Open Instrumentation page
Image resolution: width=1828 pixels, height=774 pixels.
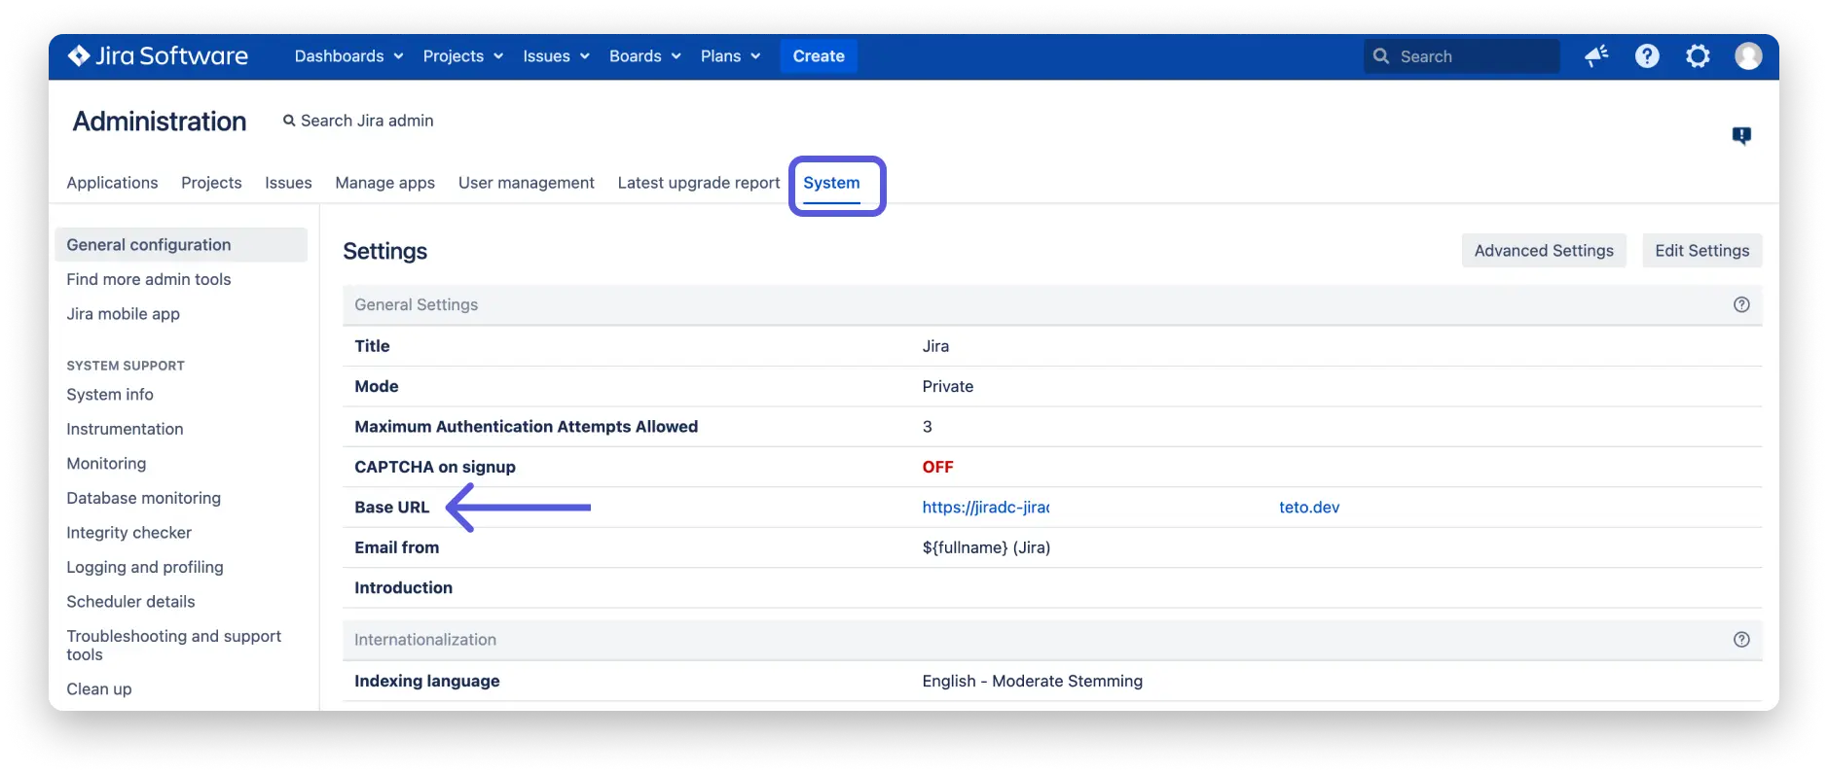[x=125, y=429]
